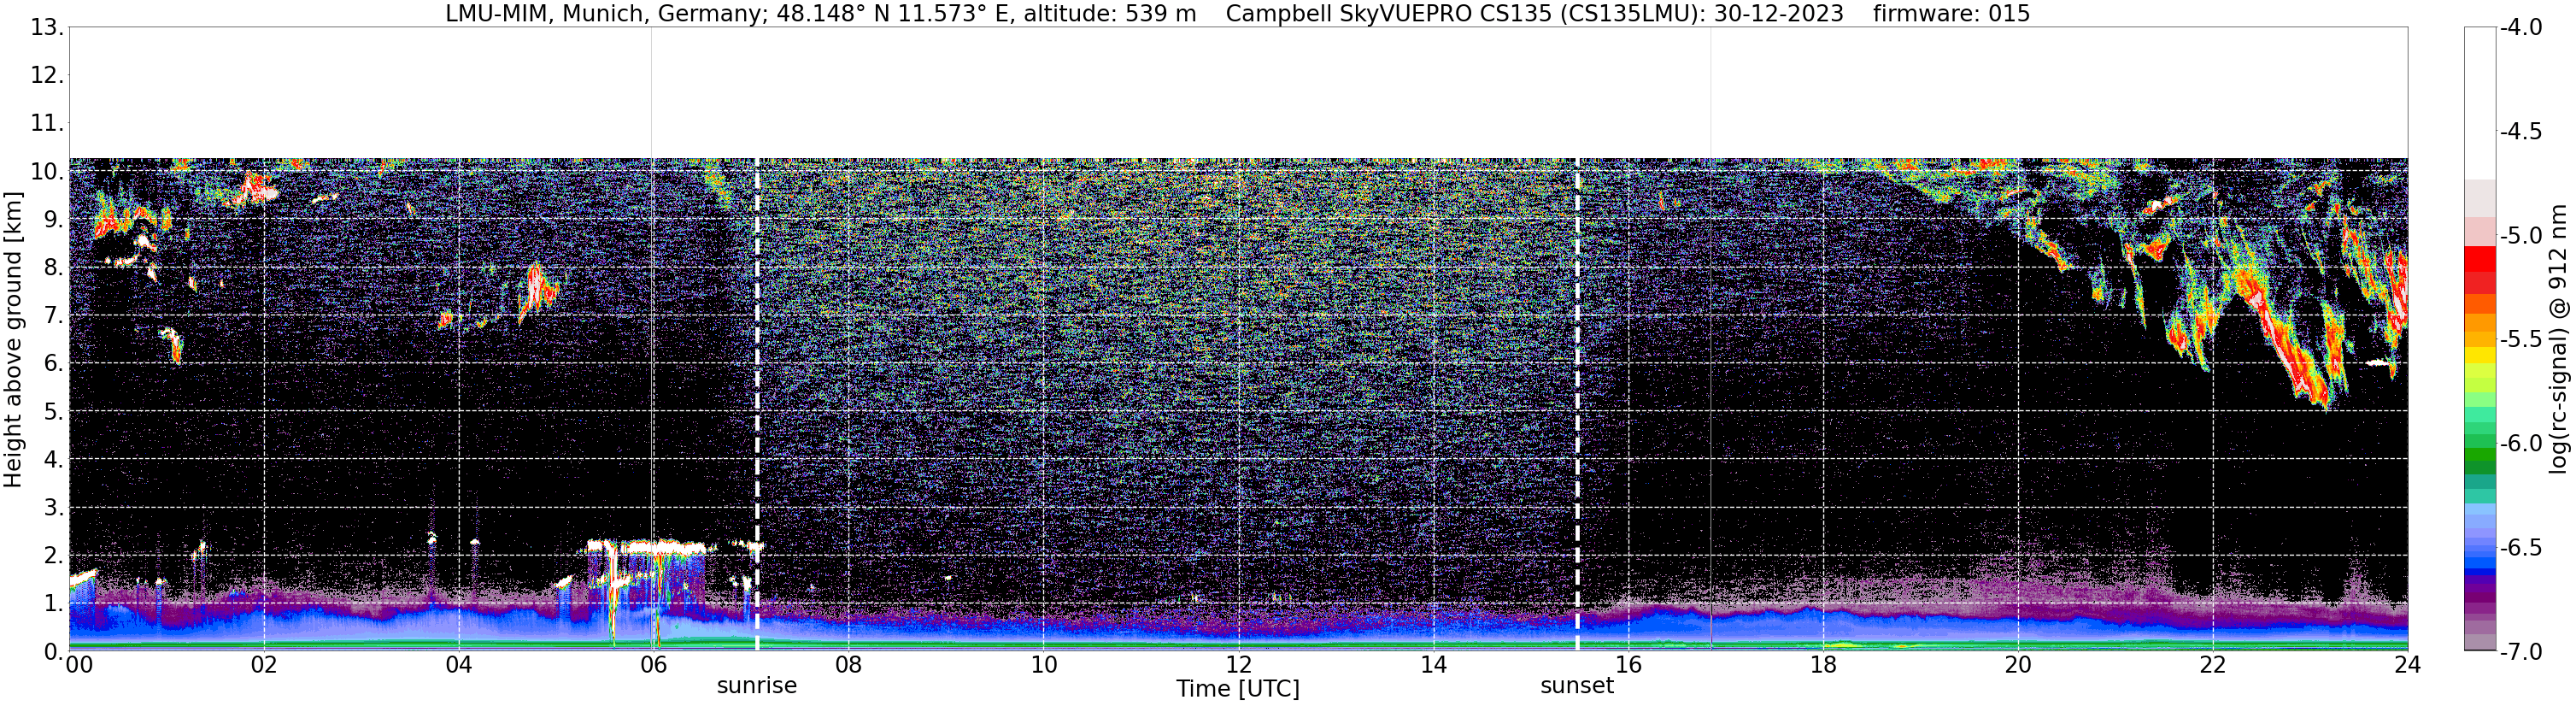Click the '-4.5' colorbar tick label
Image resolution: width=2576 pixels, height=706 pixels.
[2520, 131]
